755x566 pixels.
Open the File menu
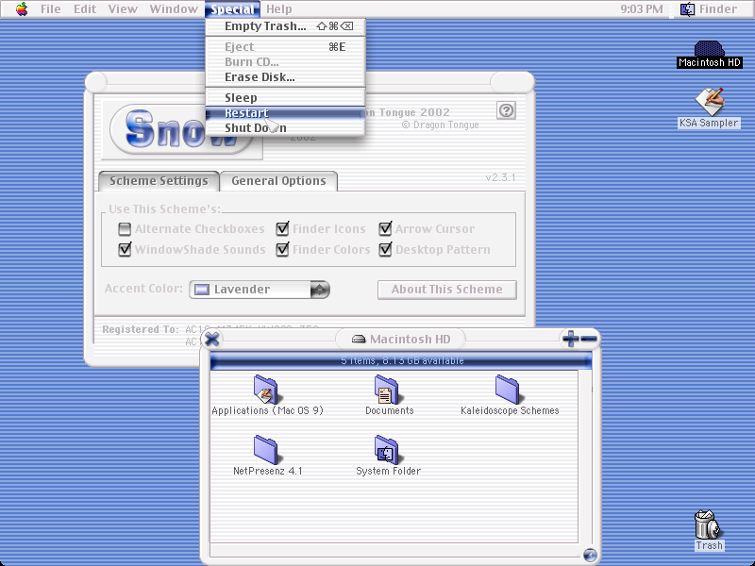(51, 9)
